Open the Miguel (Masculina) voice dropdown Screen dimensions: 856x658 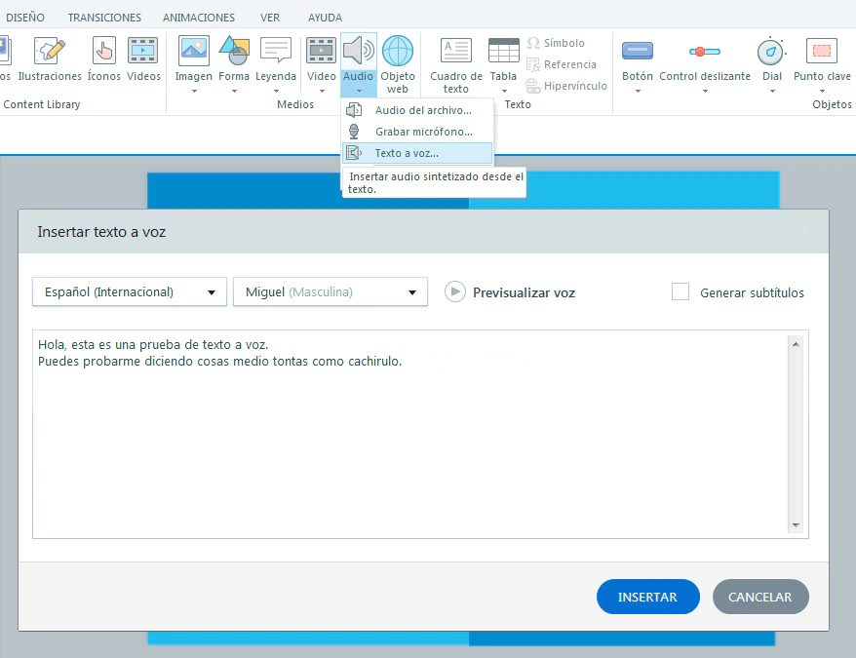(x=331, y=292)
